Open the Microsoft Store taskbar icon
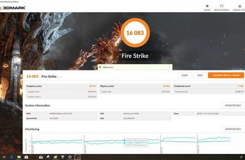Viewport: 245px width, 160px height. pos(26,157)
